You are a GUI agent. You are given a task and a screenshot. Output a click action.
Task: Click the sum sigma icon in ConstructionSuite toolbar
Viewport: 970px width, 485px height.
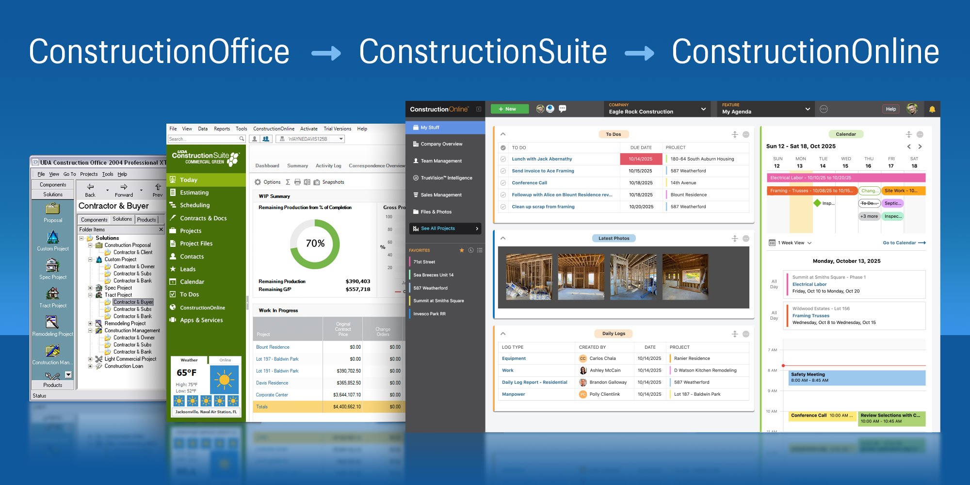[288, 182]
